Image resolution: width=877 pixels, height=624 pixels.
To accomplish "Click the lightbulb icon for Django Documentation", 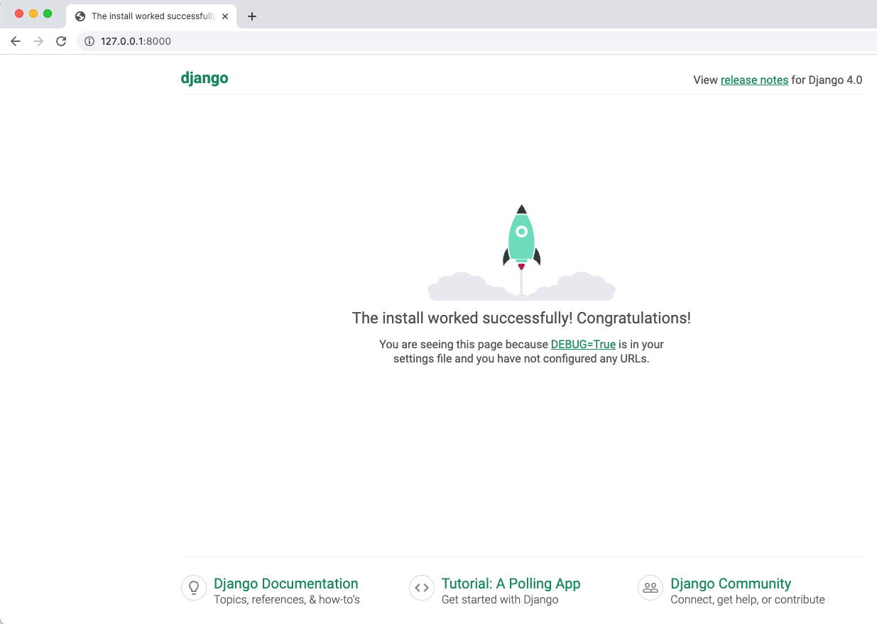I will [193, 588].
